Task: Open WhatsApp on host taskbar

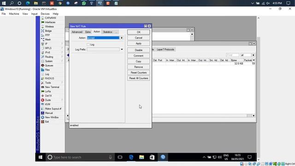Action: pyautogui.click(x=84, y=3)
